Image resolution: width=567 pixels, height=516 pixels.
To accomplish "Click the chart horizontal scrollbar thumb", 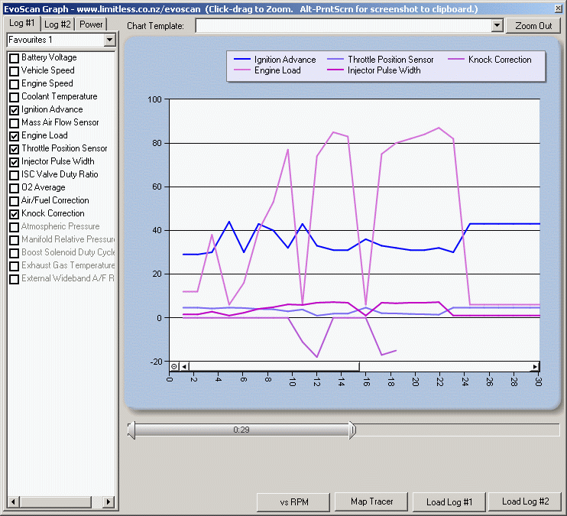I will click(274, 367).
